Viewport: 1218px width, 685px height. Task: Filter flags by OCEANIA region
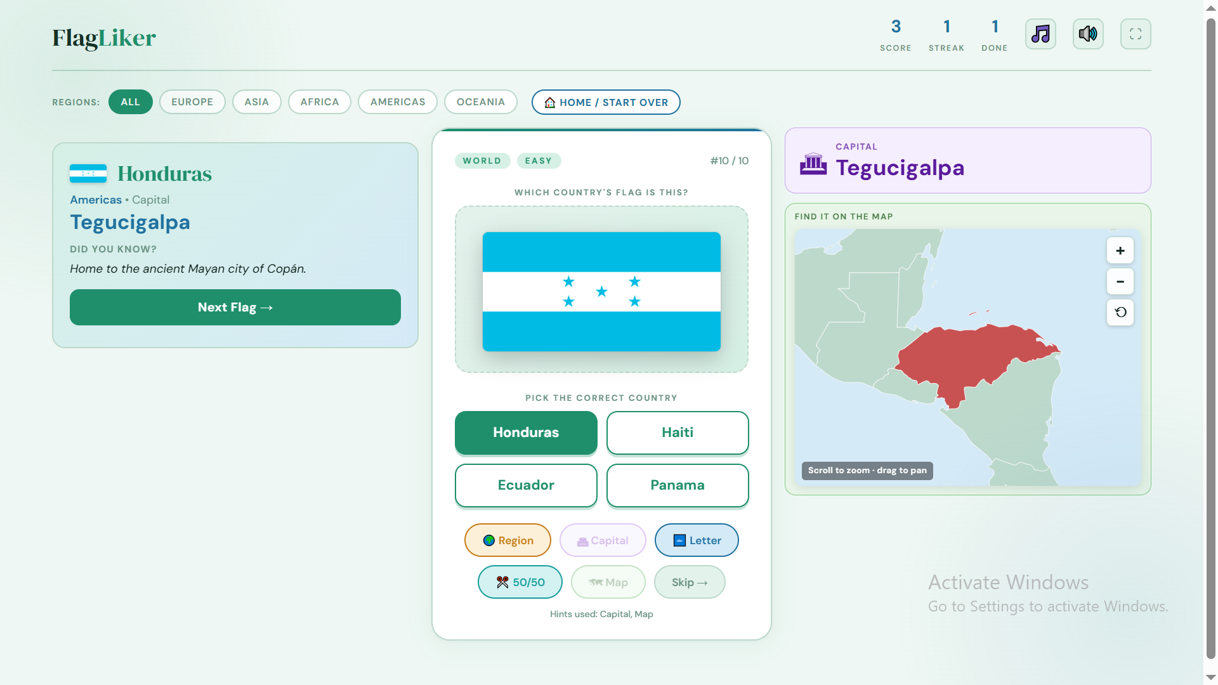pyautogui.click(x=481, y=102)
